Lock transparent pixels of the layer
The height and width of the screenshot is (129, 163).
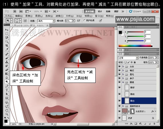126,62
